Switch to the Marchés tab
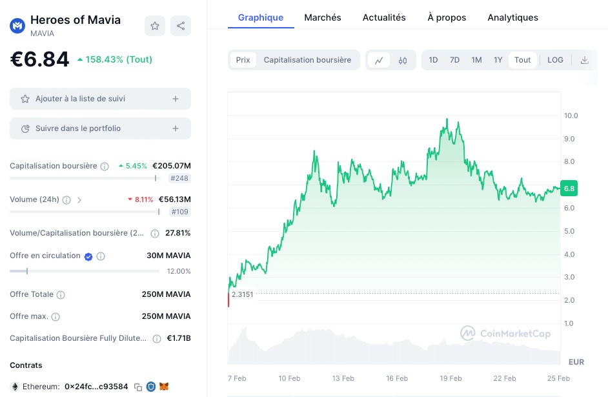The width and height of the screenshot is (608, 397). tap(323, 17)
